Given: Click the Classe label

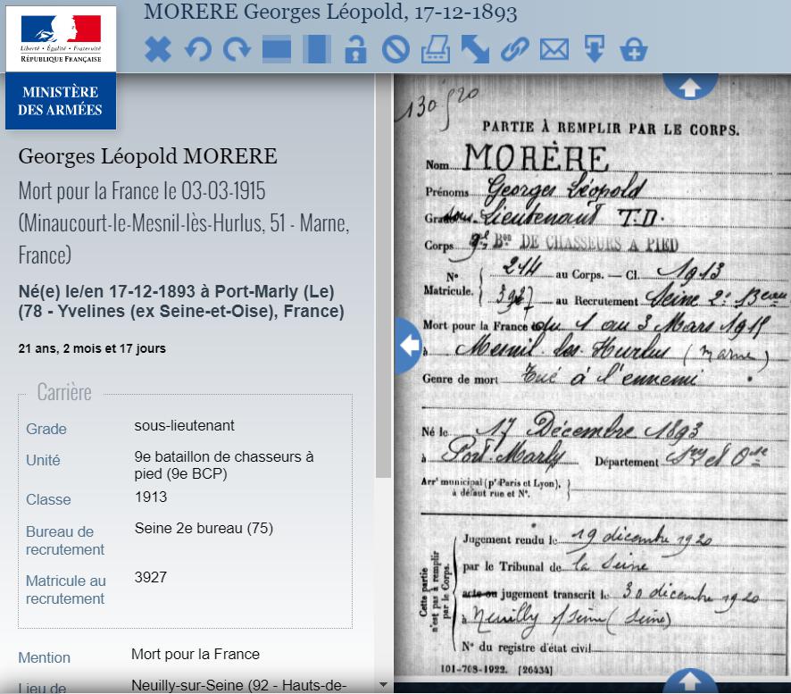Looking at the screenshot, I should (48, 499).
